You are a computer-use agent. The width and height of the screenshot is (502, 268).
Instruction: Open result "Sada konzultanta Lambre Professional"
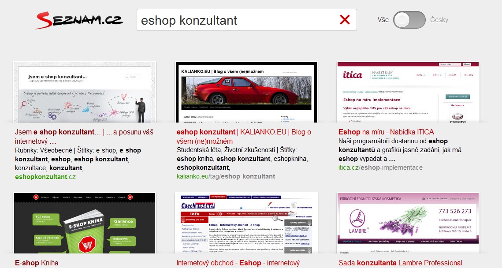point(400,263)
